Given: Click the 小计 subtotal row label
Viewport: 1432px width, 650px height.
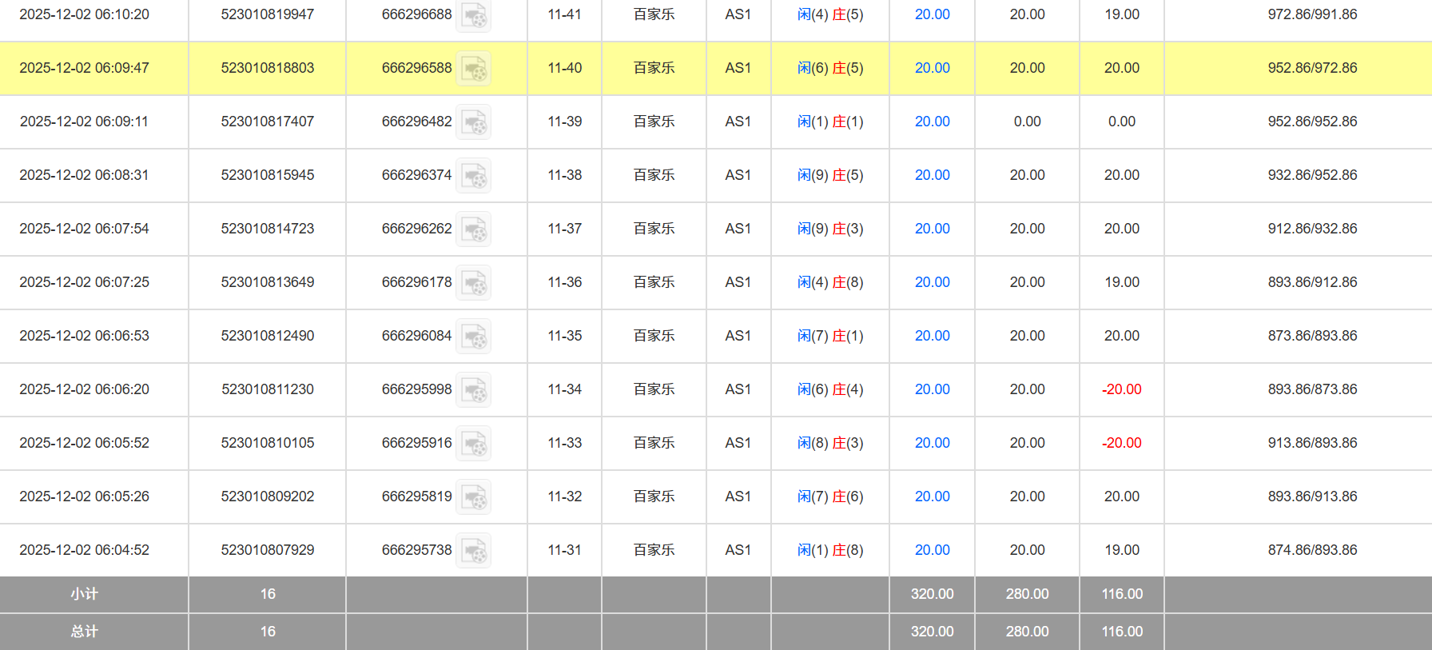Looking at the screenshot, I should [84, 594].
